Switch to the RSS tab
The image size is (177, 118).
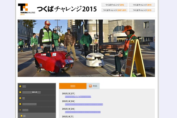(x=93, y=86)
